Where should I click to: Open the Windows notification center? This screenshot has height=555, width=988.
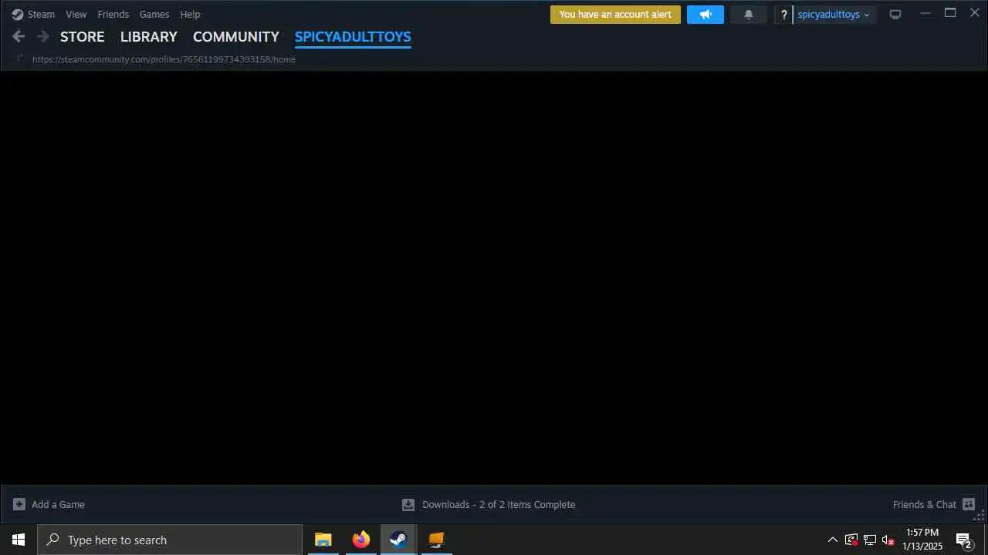tap(964, 540)
